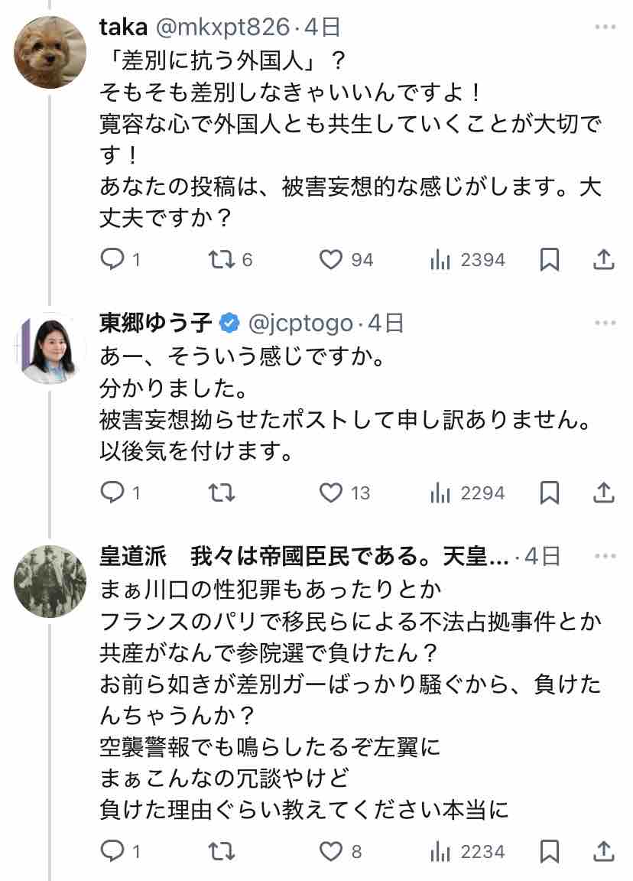
Task: Click 東郷ゆう子's verified badge
Action: [229, 323]
